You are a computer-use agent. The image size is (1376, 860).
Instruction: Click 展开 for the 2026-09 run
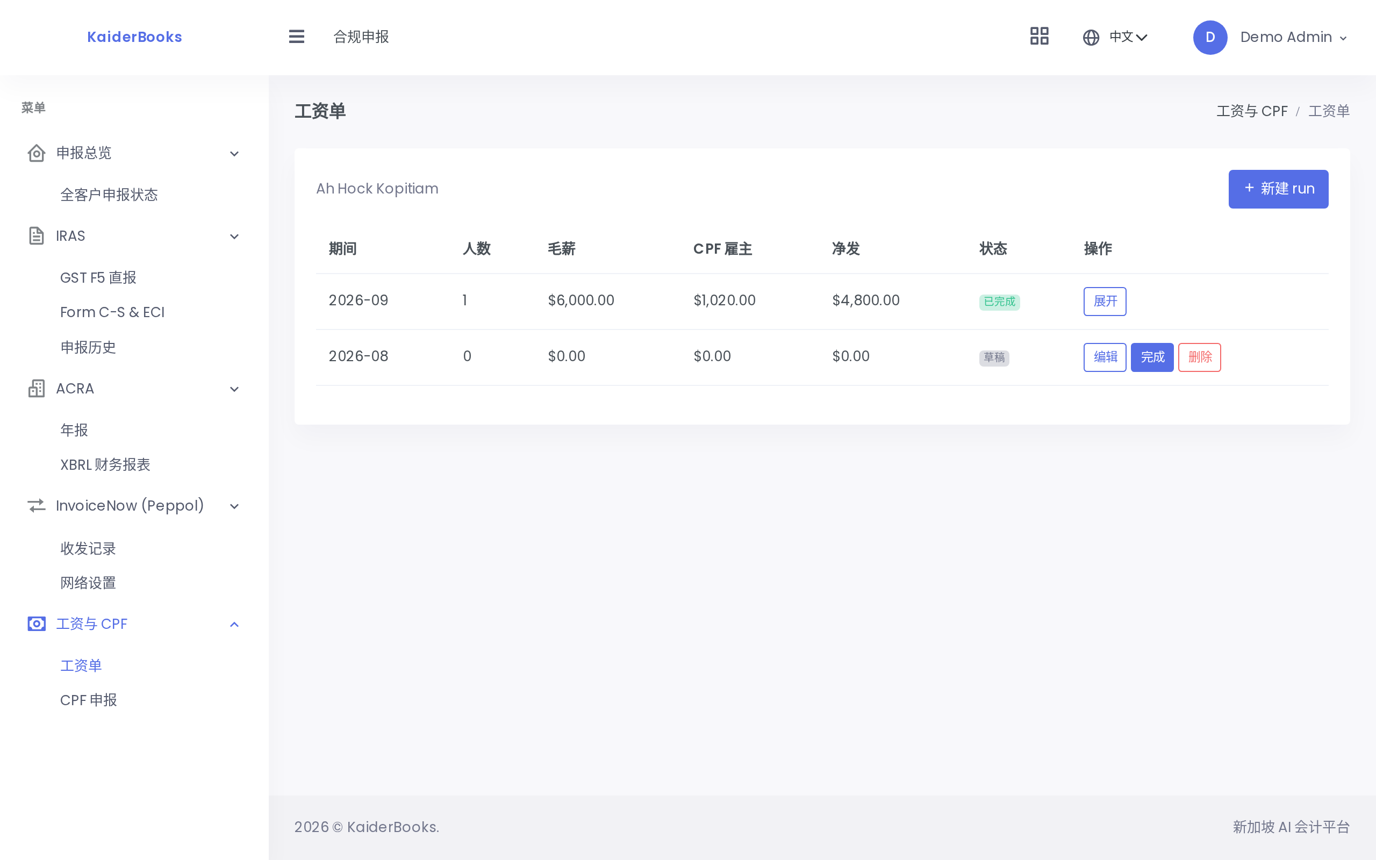tap(1105, 302)
